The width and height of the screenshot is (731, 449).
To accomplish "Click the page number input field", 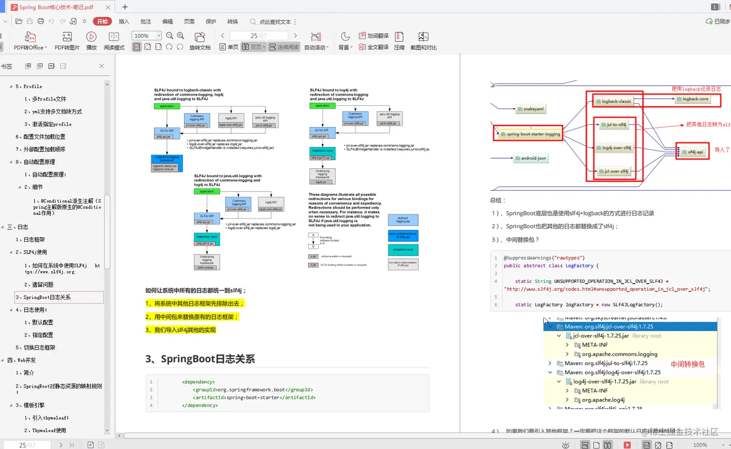I will point(258,35).
